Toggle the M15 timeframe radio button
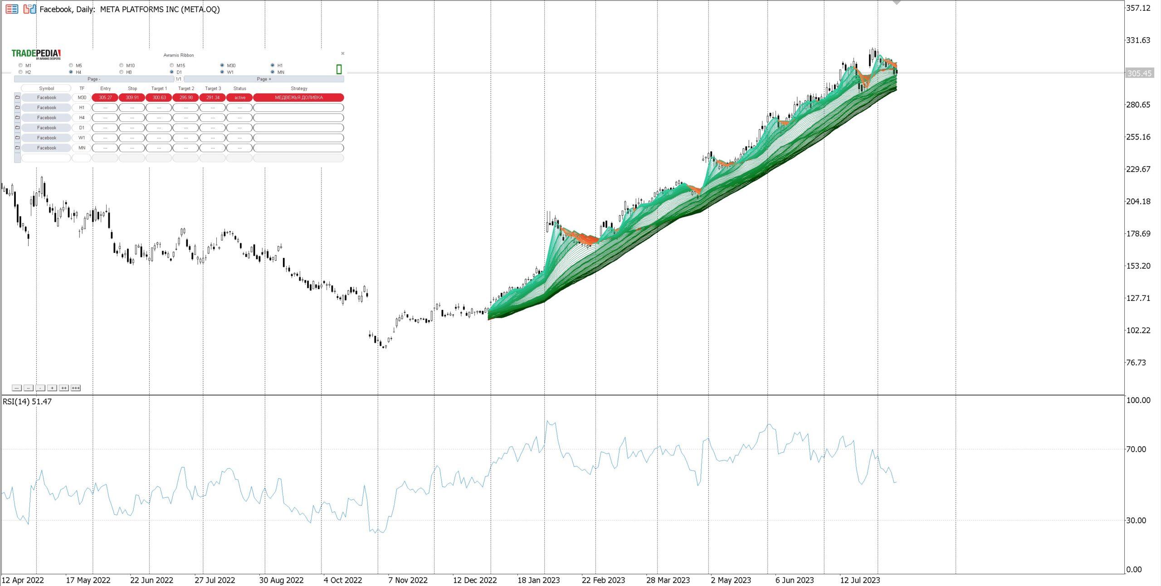This screenshot has height=586, width=1161. pos(171,65)
